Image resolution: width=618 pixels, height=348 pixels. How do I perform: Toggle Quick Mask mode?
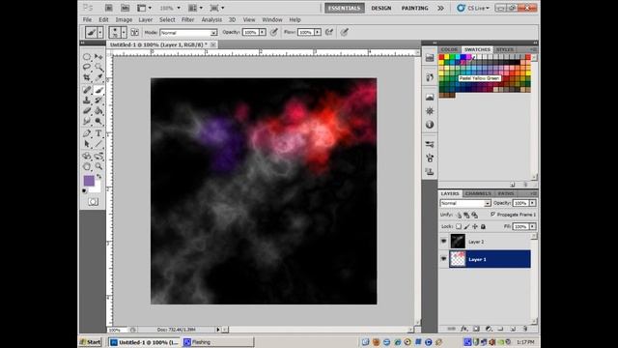[x=93, y=202]
